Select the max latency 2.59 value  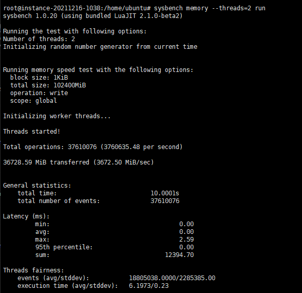click(186, 240)
